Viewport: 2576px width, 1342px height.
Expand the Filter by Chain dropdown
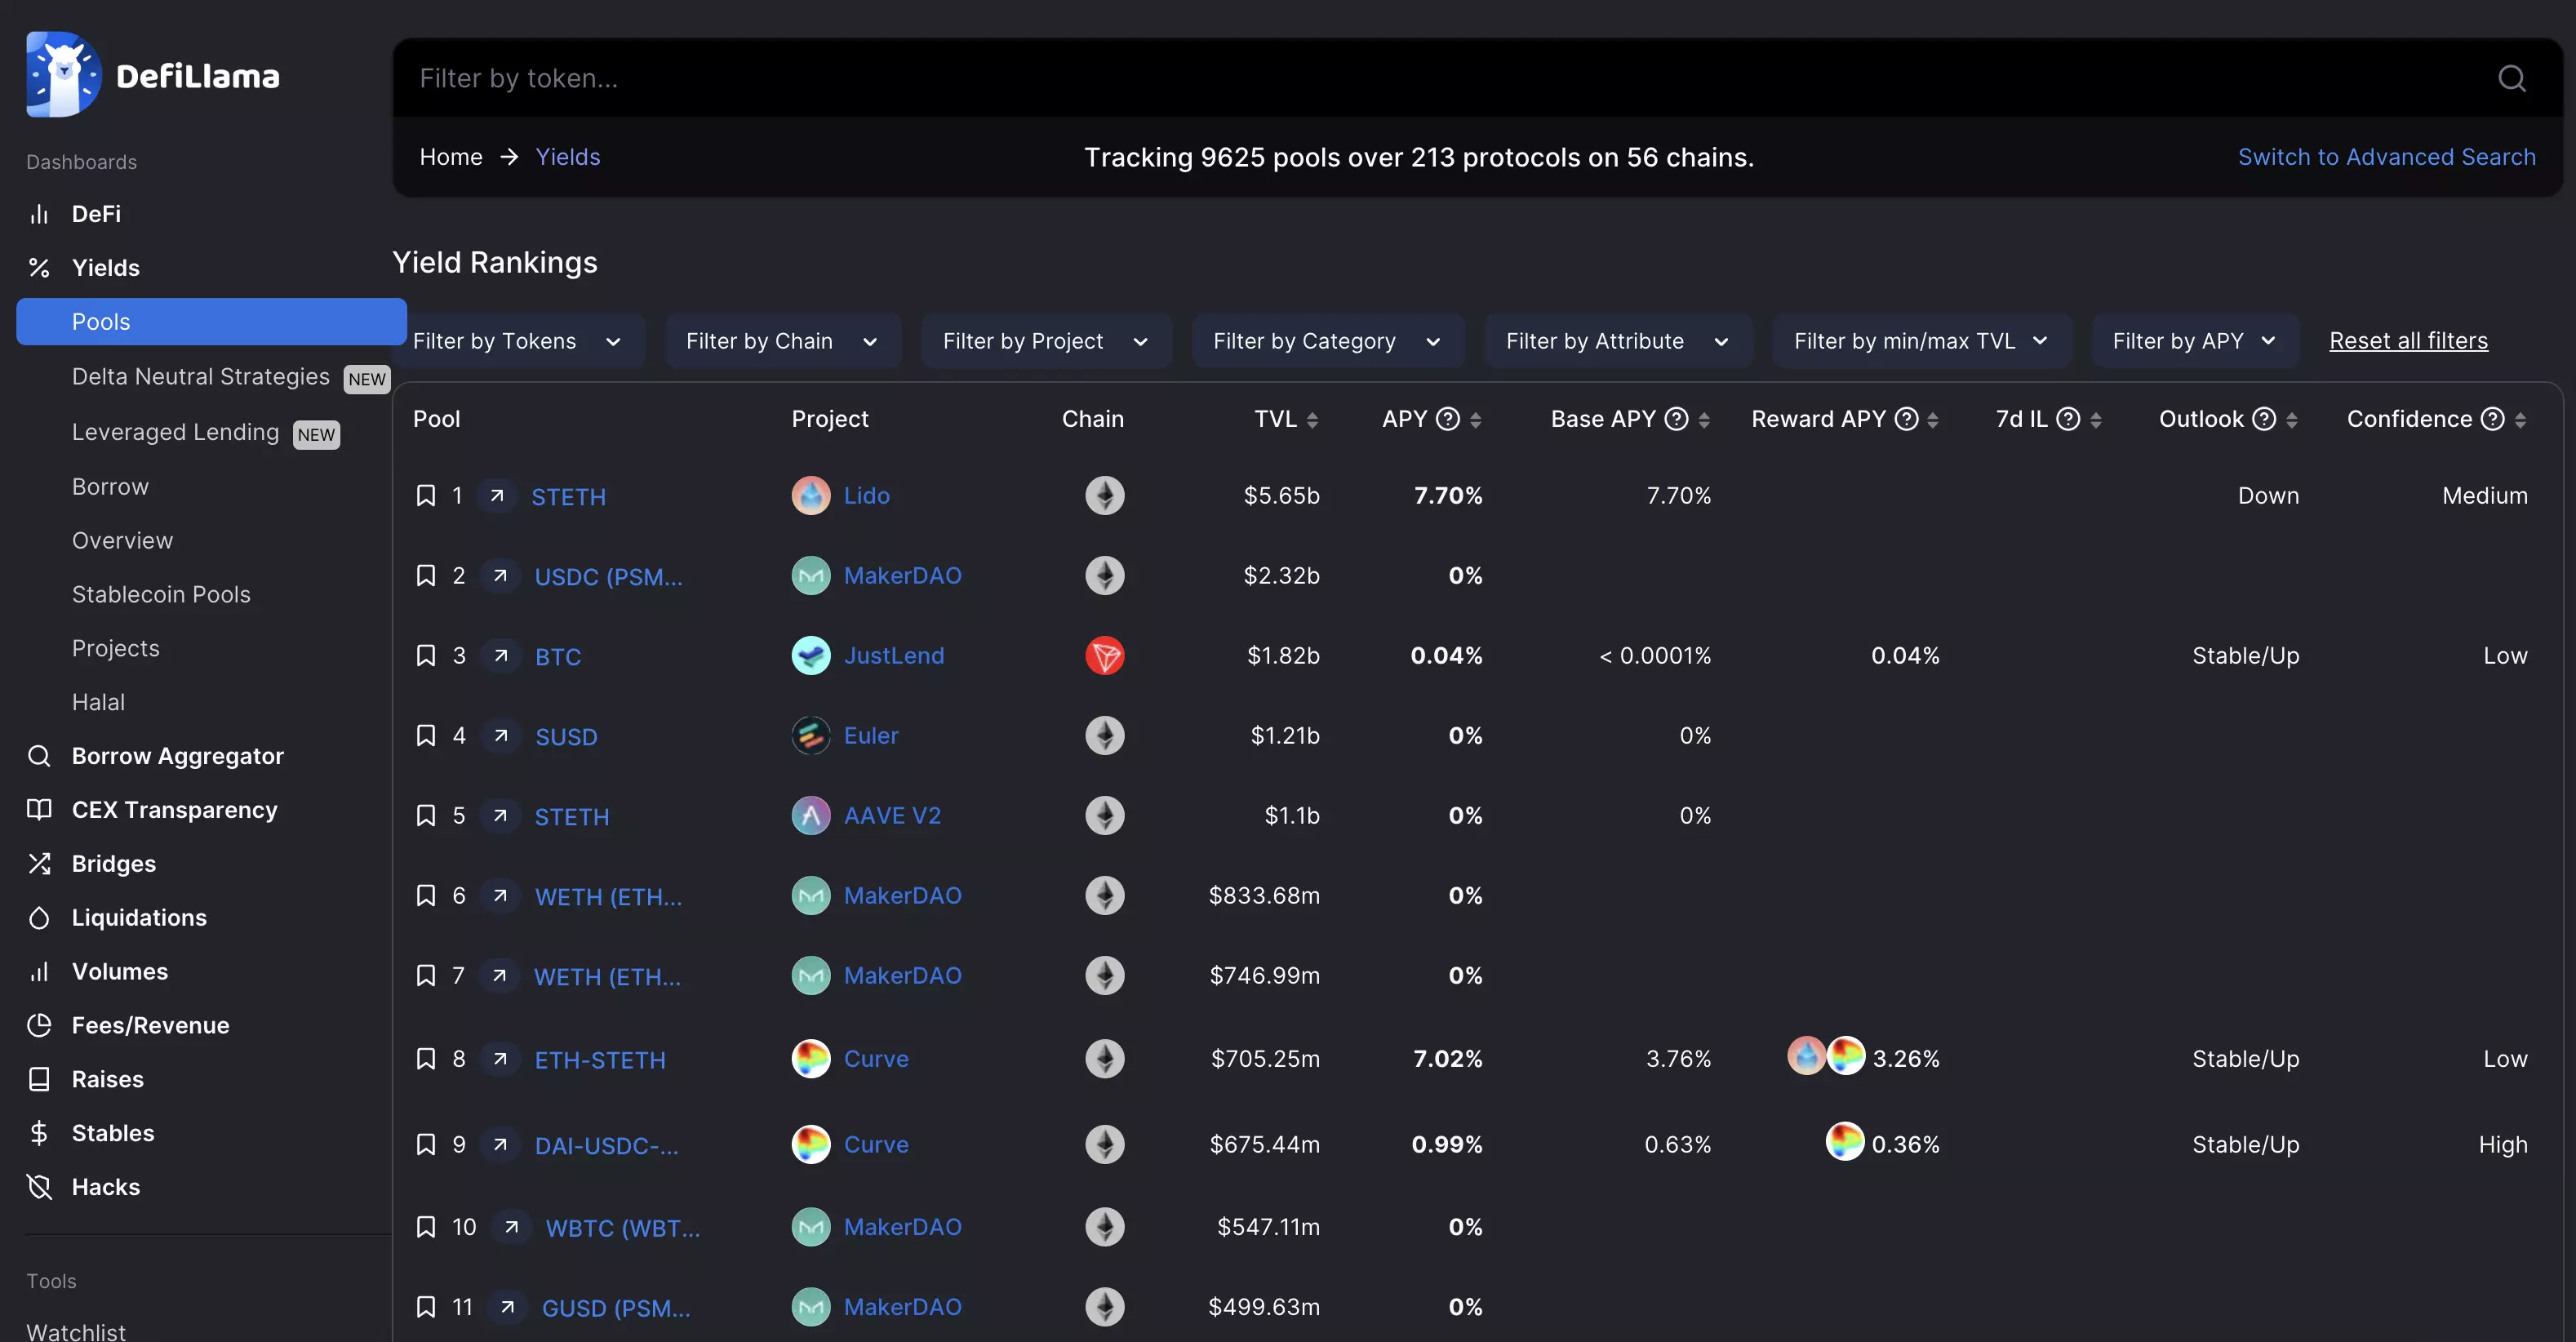pyautogui.click(x=783, y=341)
